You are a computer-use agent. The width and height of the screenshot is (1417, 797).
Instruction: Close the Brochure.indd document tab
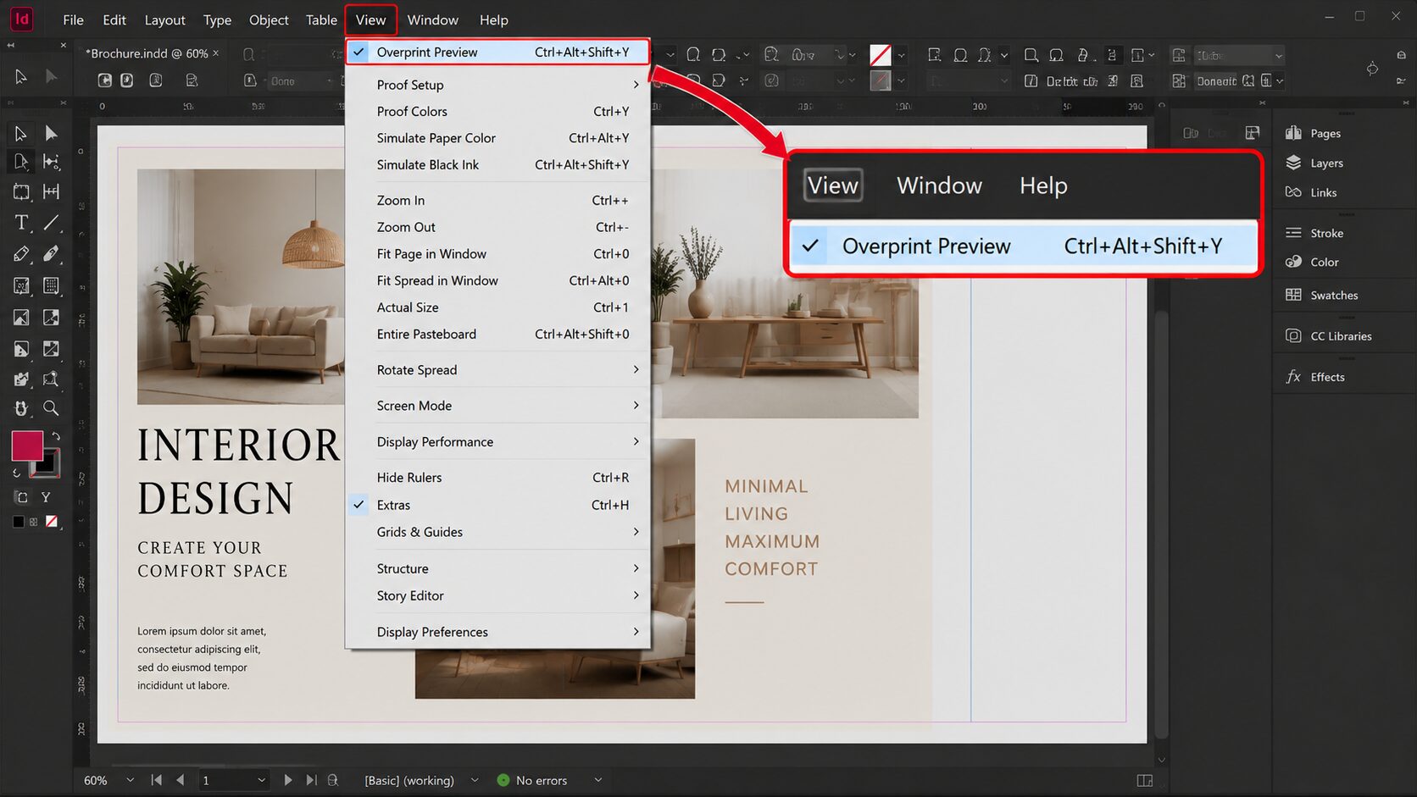coord(215,53)
